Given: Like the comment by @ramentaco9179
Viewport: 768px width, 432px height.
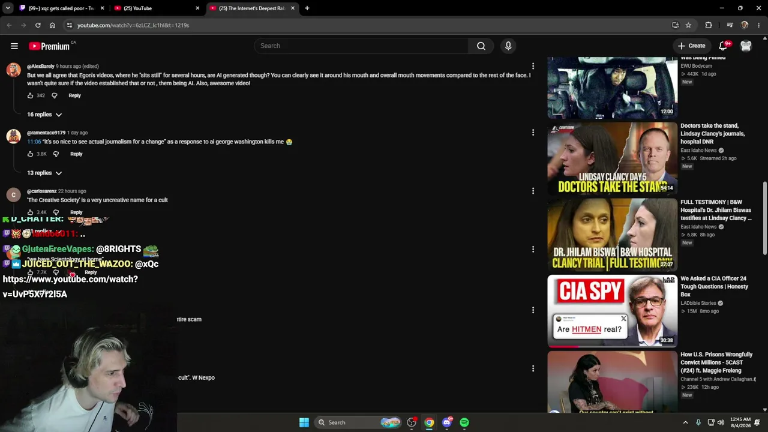Looking at the screenshot, I should pyautogui.click(x=30, y=154).
